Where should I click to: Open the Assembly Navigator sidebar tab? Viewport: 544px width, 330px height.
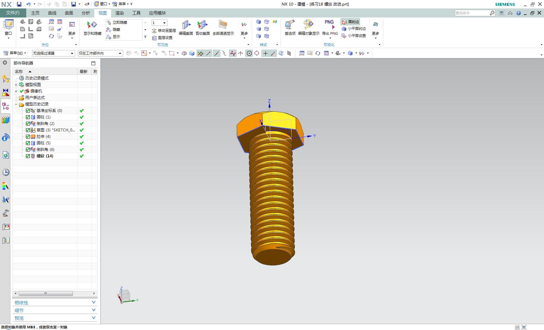[6, 79]
